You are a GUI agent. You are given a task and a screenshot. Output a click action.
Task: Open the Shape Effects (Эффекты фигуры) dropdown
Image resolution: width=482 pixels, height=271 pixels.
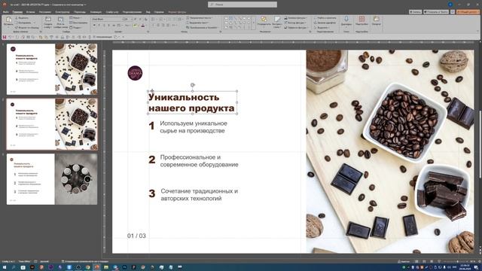coord(296,28)
